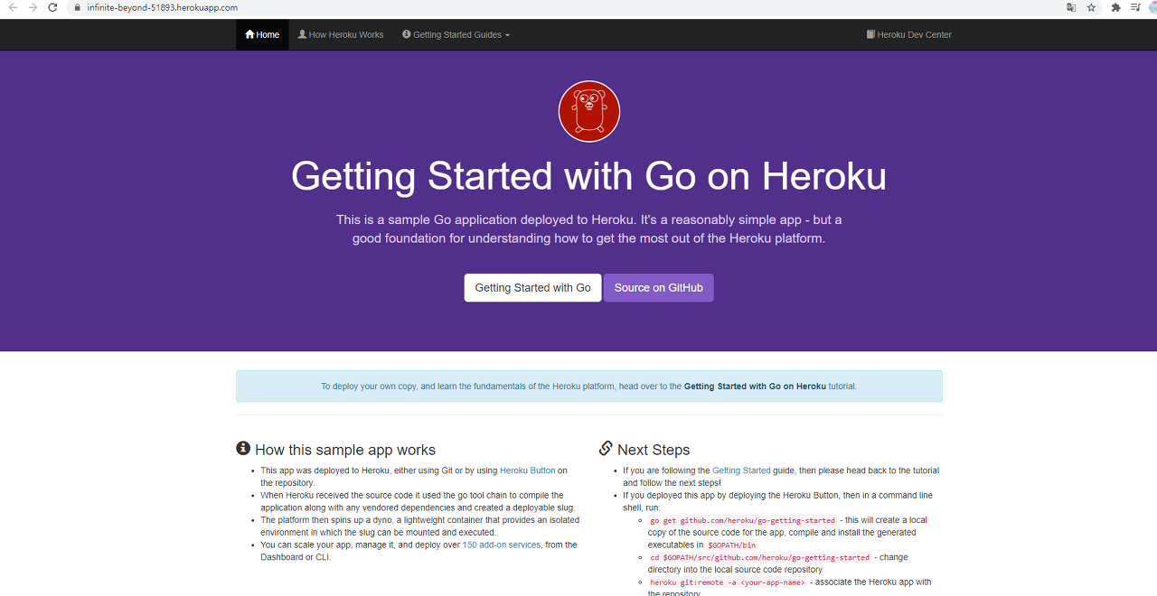Open the Chrome profile avatar

(1152, 7)
